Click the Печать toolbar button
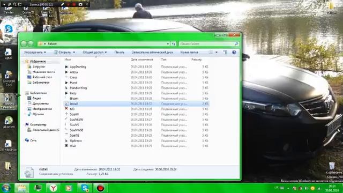 click(x=119, y=53)
